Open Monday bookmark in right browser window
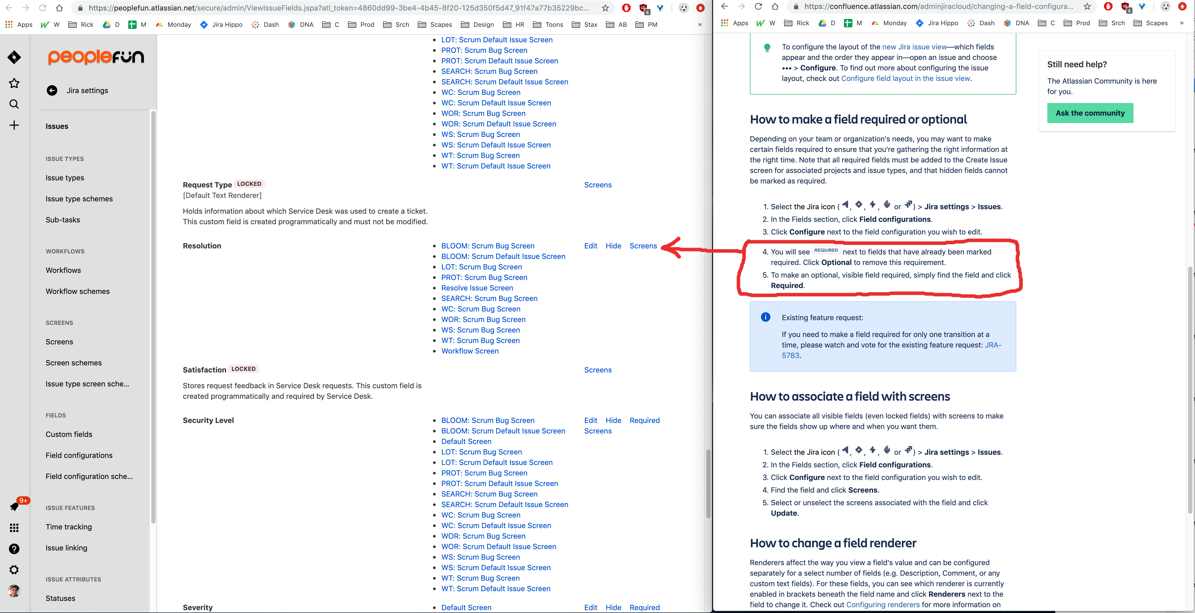The height and width of the screenshot is (613, 1195). click(x=888, y=23)
